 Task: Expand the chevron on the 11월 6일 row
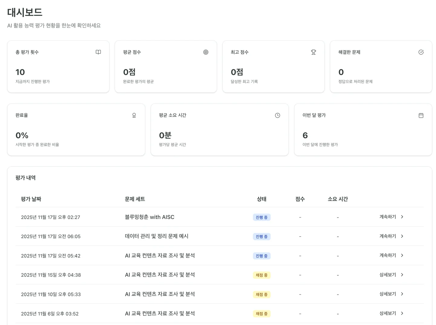click(x=402, y=313)
